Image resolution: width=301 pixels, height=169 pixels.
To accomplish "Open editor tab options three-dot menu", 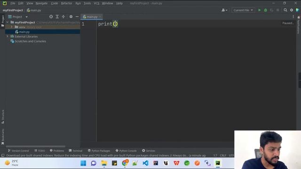I will pyautogui.click(x=293, y=17).
